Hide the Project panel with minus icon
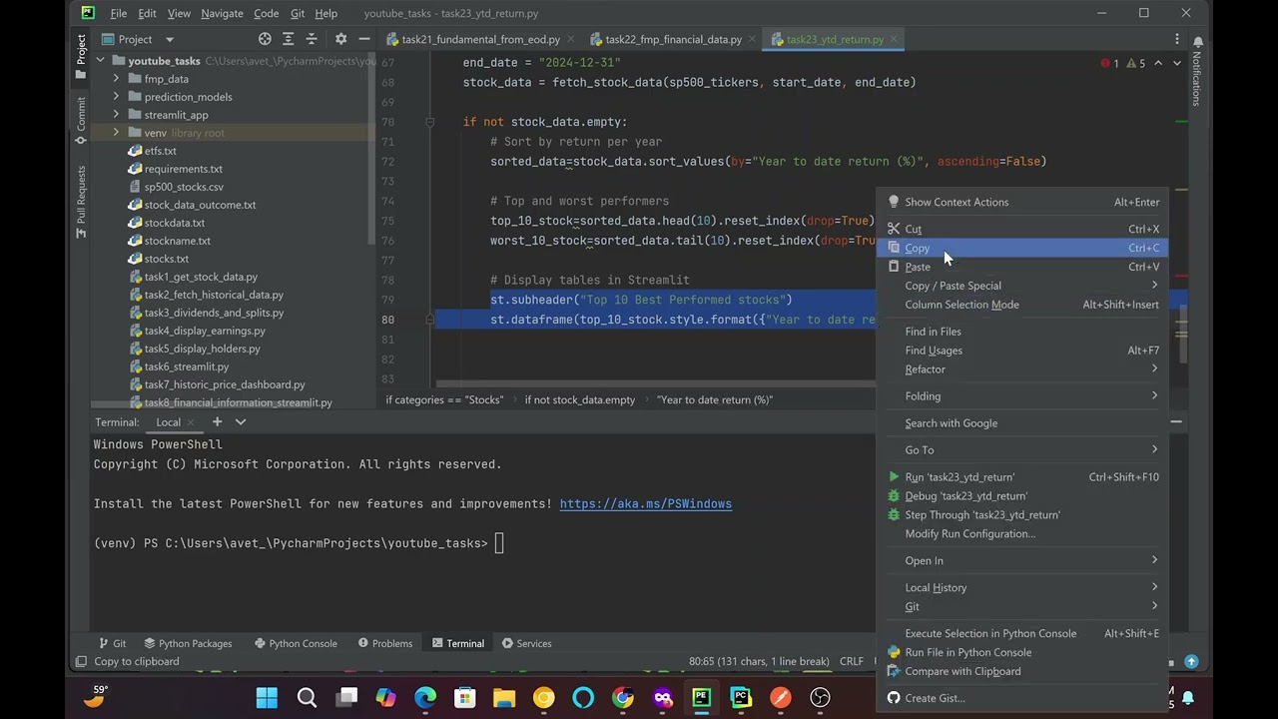This screenshot has width=1278, height=719. pyautogui.click(x=364, y=39)
